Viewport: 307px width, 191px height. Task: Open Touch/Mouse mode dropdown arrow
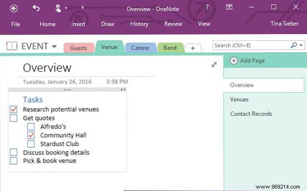point(66,8)
